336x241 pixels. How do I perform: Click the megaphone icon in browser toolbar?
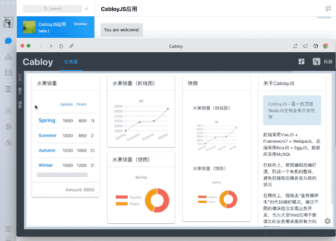click(305, 46)
